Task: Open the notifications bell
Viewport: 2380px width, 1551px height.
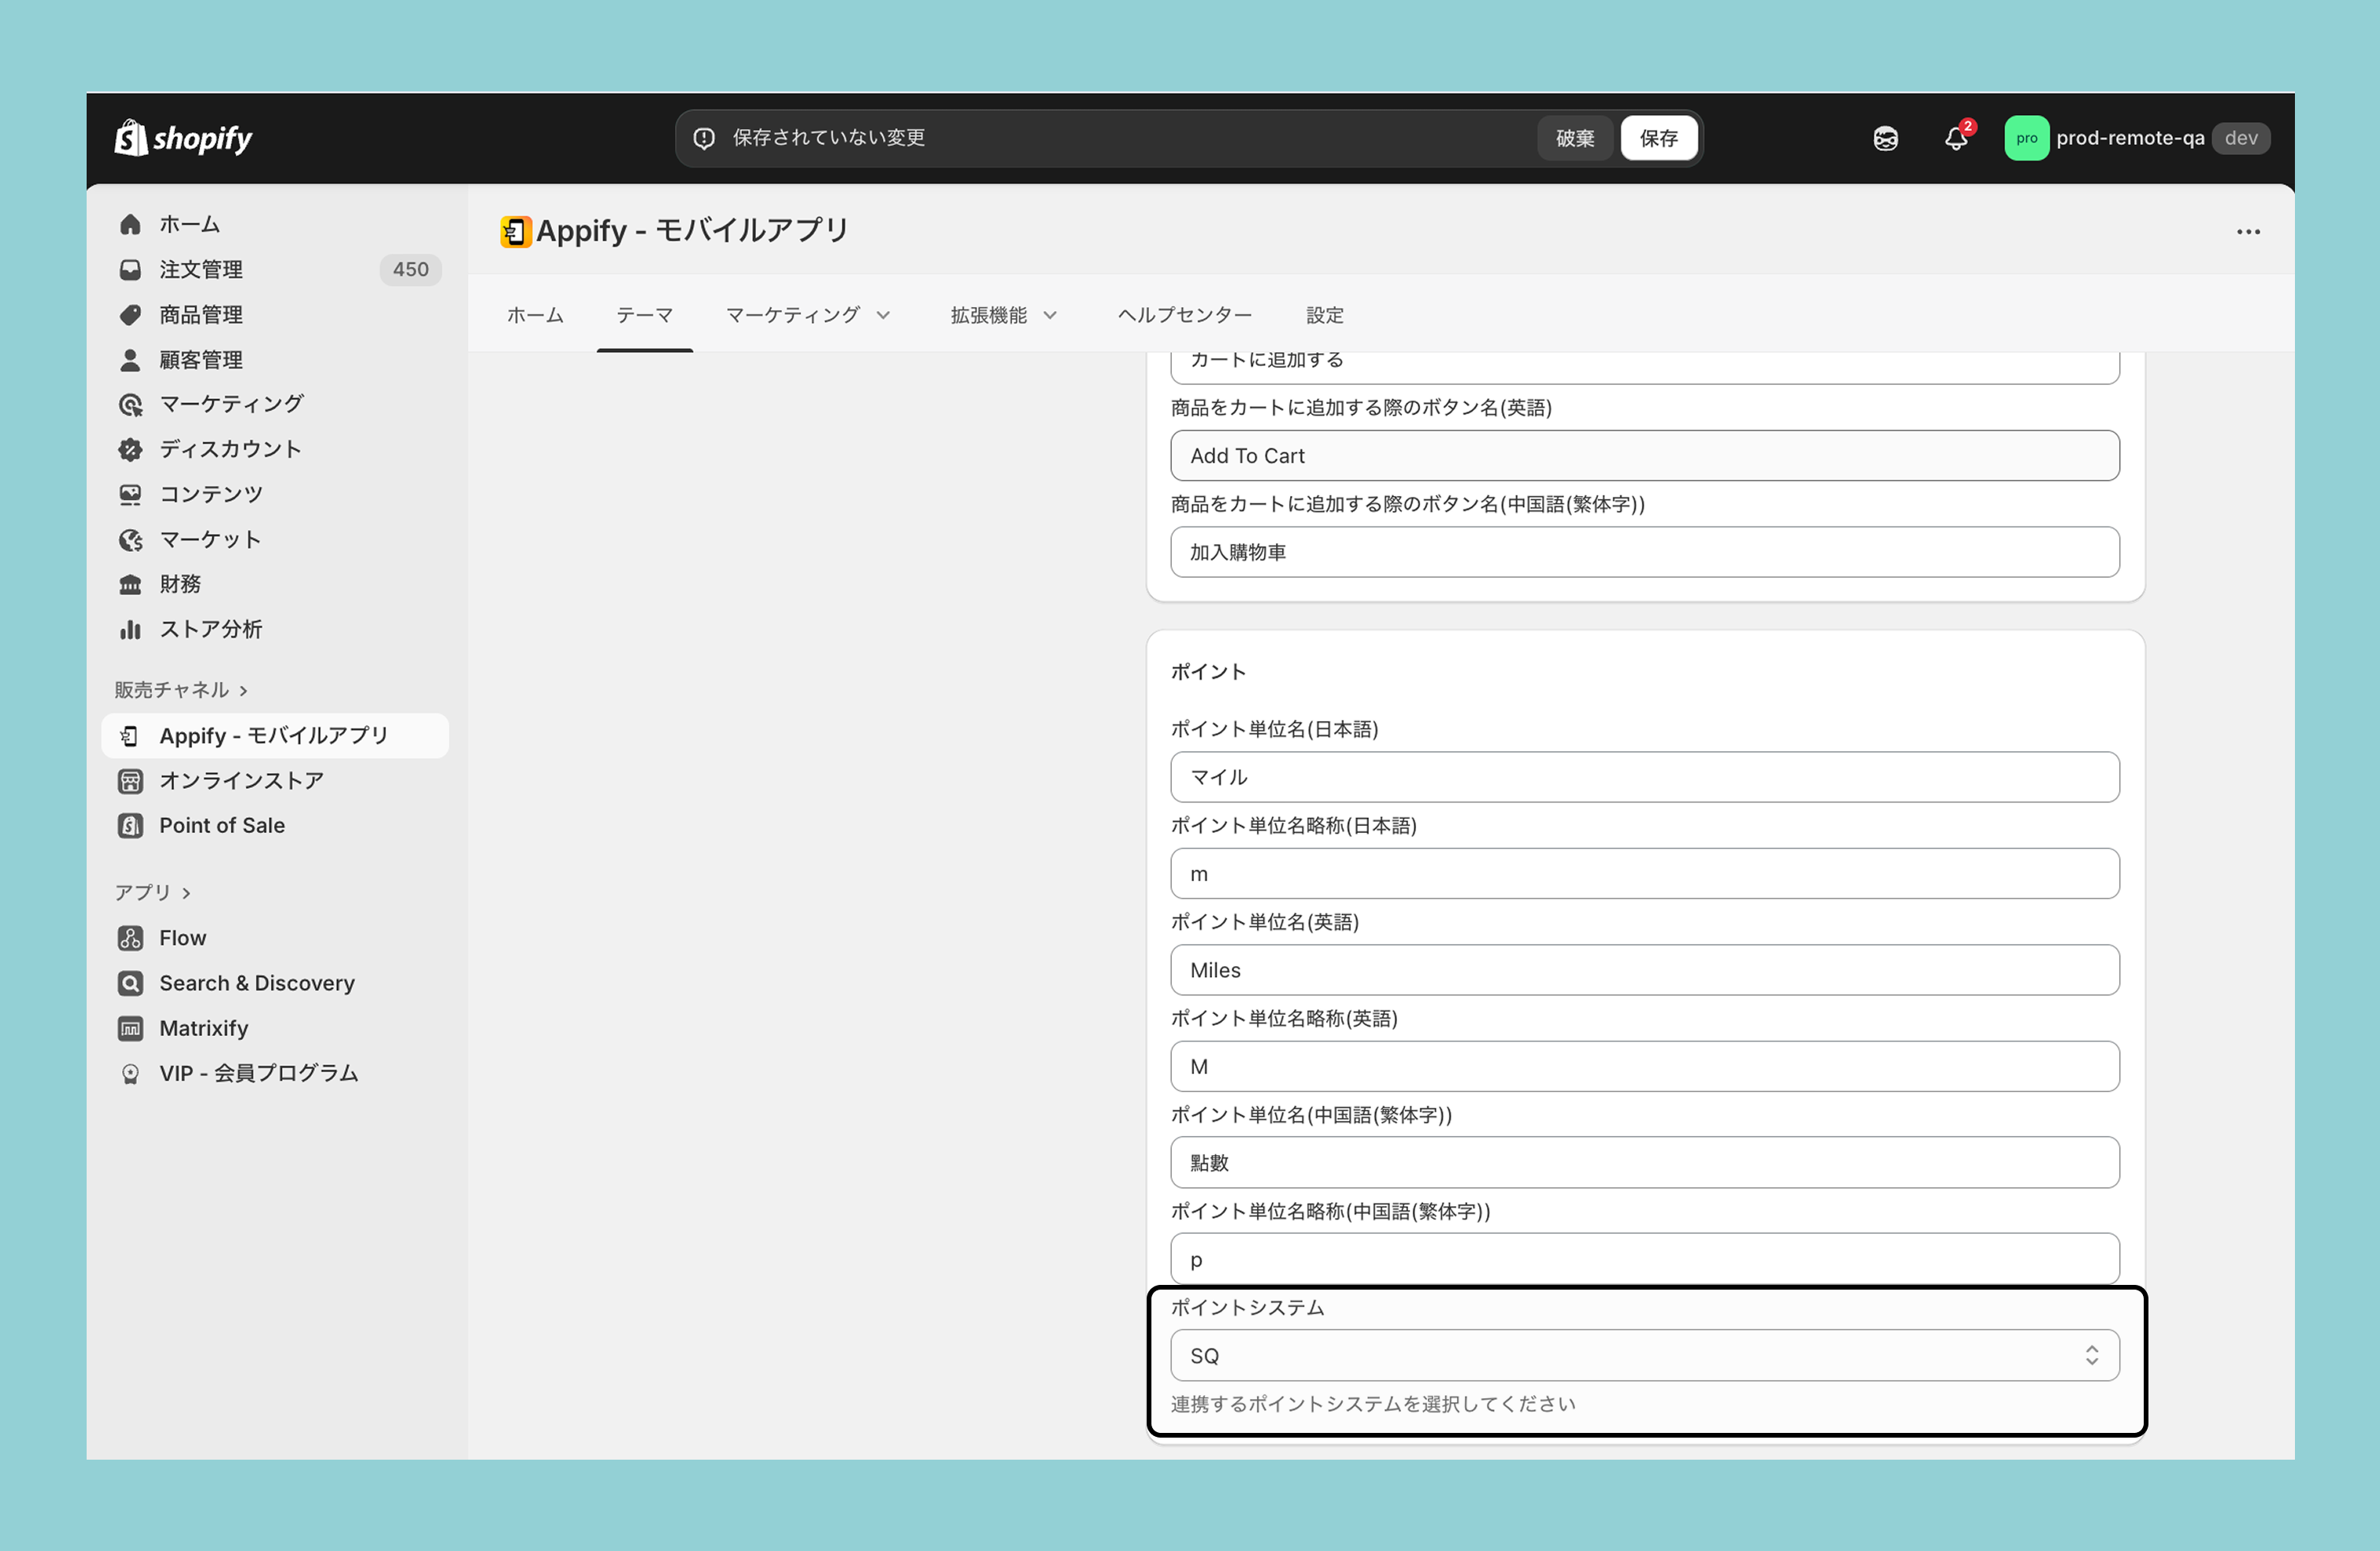Action: click(x=1956, y=138)
